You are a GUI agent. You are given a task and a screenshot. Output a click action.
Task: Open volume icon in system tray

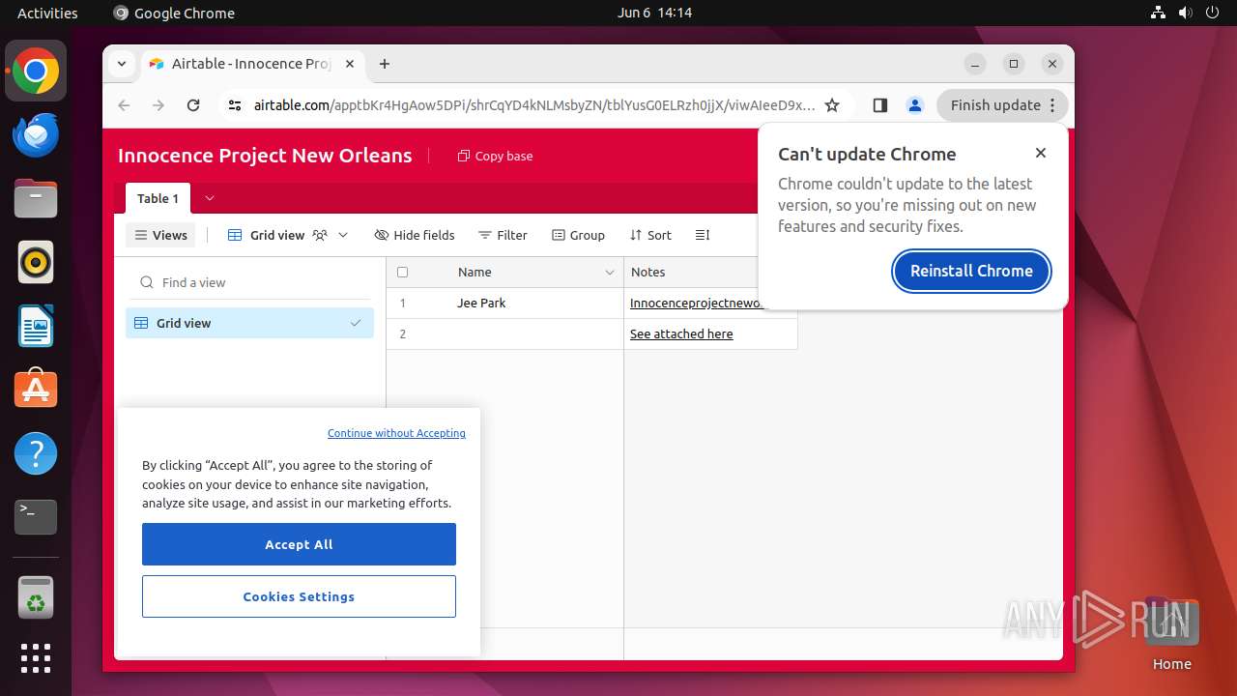[x=1185, y=13]
